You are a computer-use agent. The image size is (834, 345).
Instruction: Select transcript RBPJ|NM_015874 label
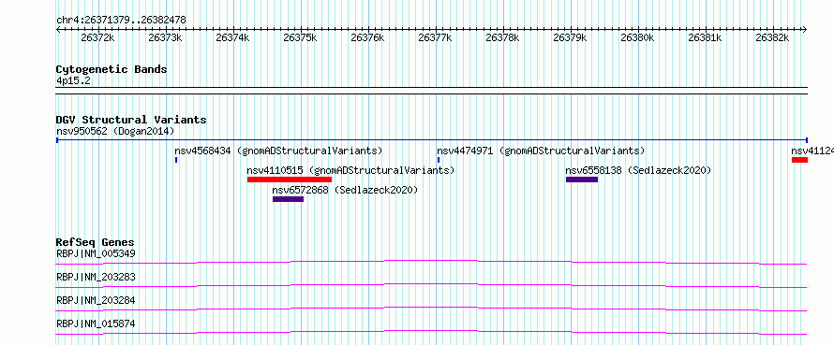click(x=96, y=323)
